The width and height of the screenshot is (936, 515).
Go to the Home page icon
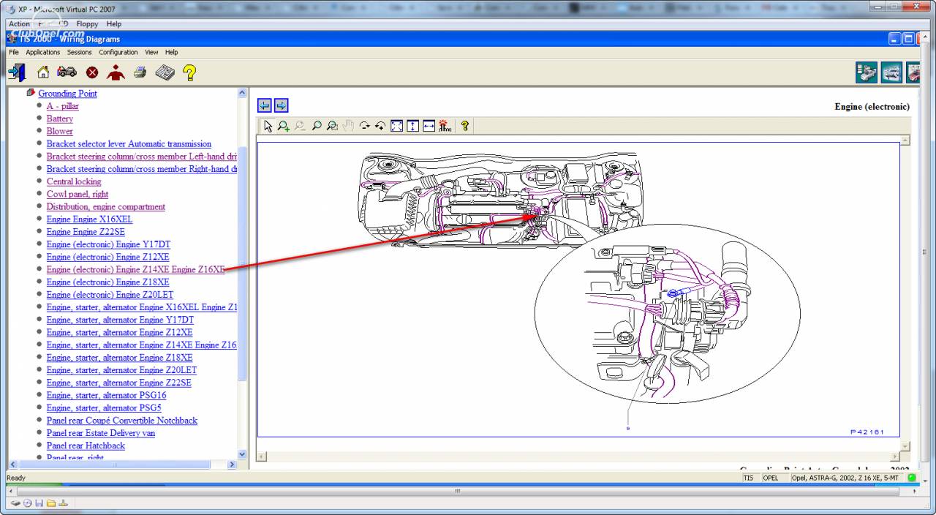[x=43, y=72]
